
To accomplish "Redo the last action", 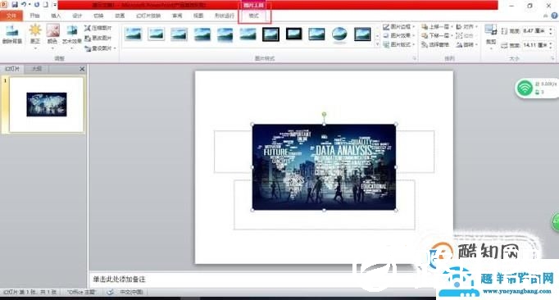I will [37, 5].
